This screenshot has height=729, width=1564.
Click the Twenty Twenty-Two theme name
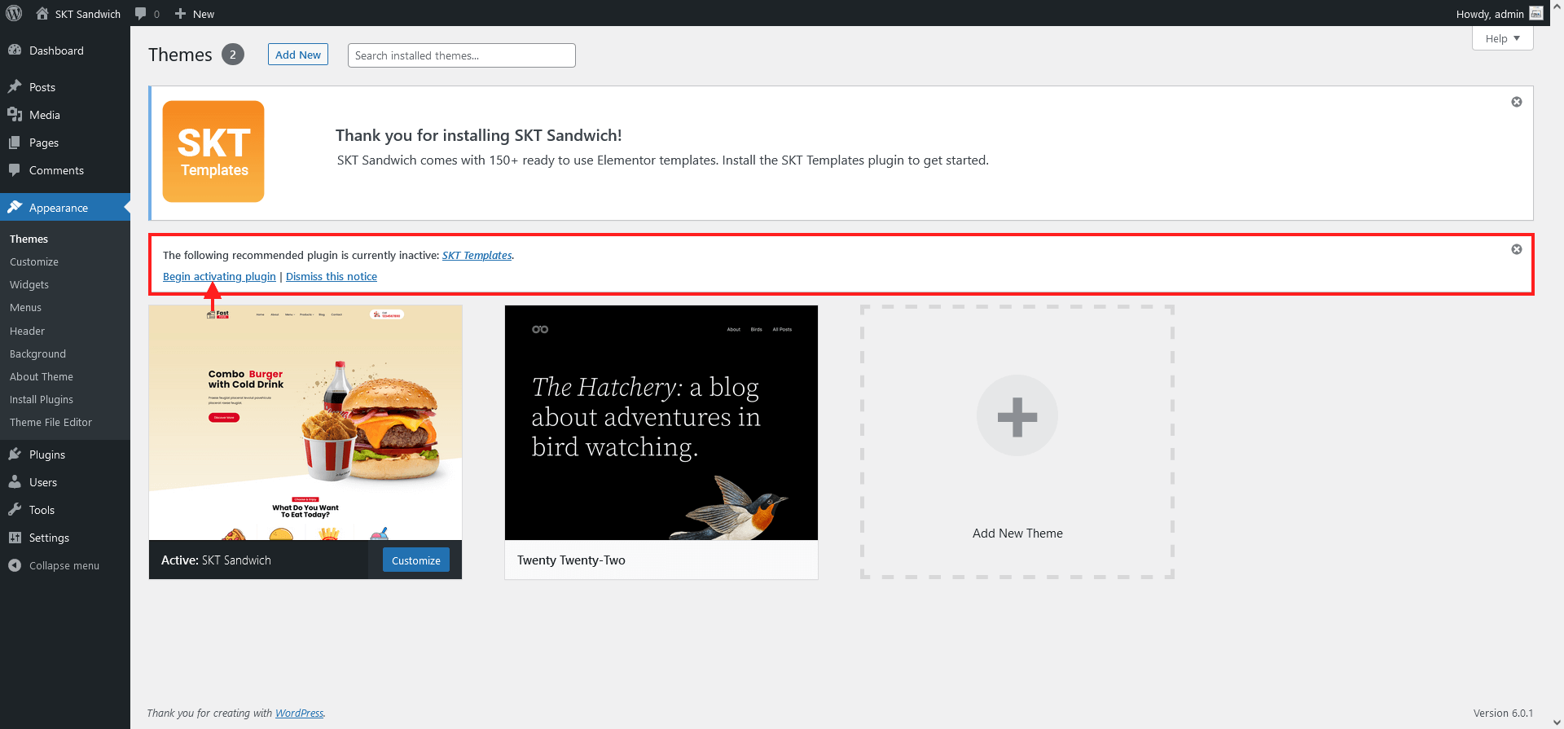[571, 560]
